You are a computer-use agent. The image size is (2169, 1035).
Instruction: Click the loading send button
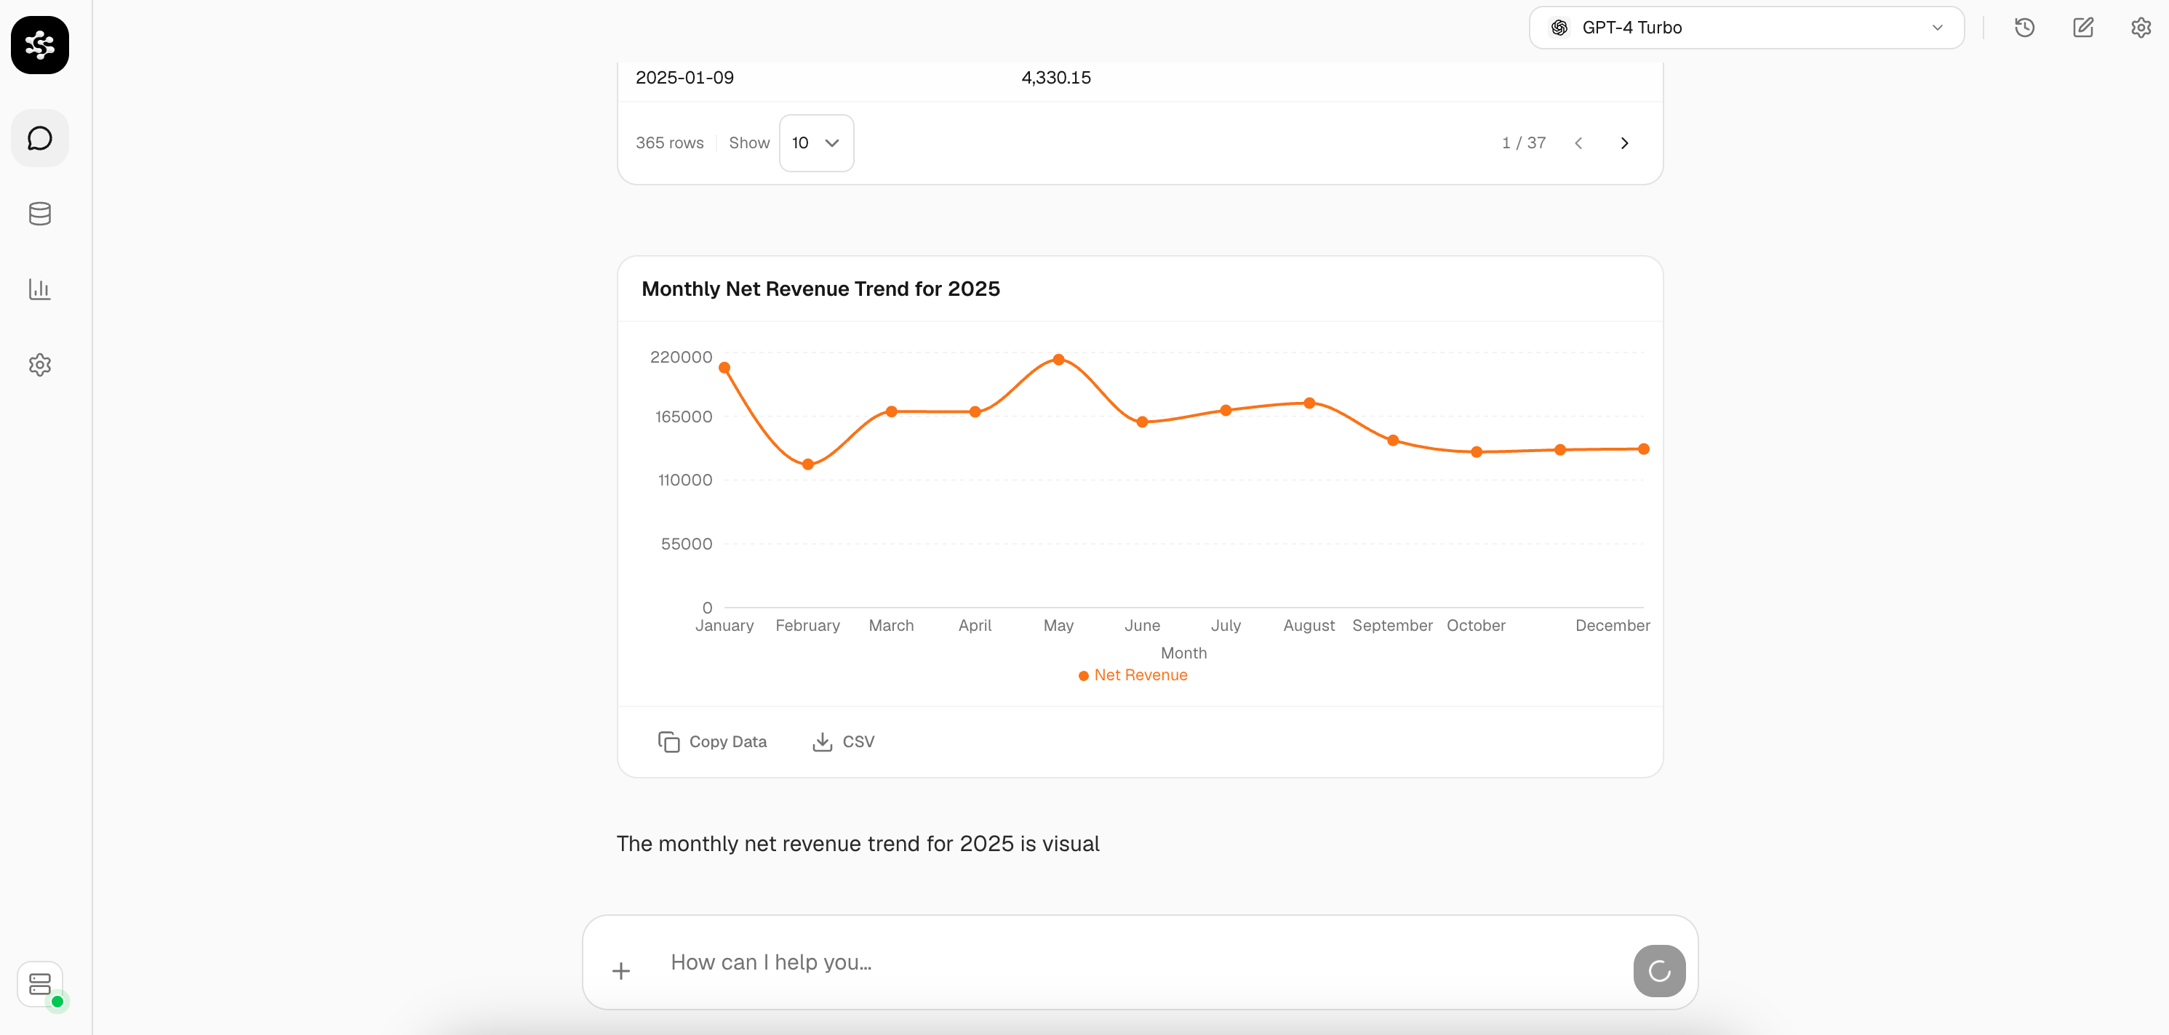tap(1658, 971)
